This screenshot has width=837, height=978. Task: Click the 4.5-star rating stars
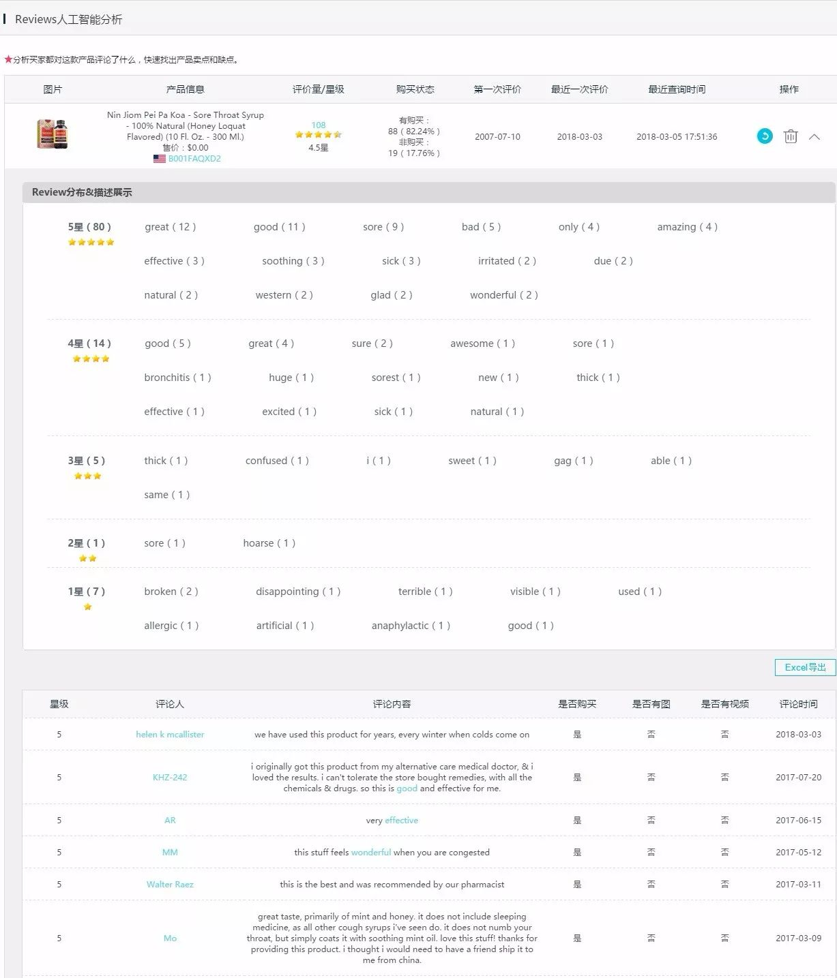318,135
